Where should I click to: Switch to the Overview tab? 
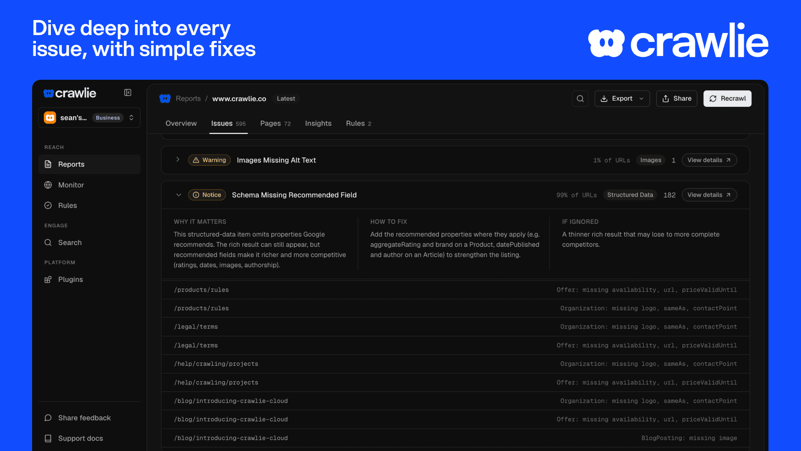coord(181,124)
